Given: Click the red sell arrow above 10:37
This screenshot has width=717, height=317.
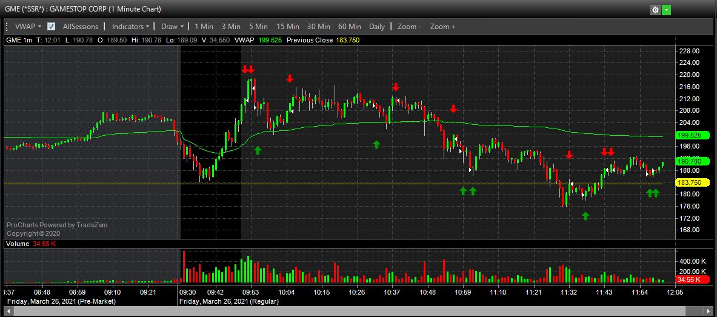Looking at the screenshot, I should tap(396, 87).
